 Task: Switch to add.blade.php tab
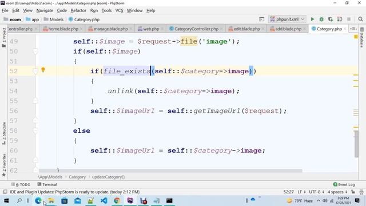(288, 29)
